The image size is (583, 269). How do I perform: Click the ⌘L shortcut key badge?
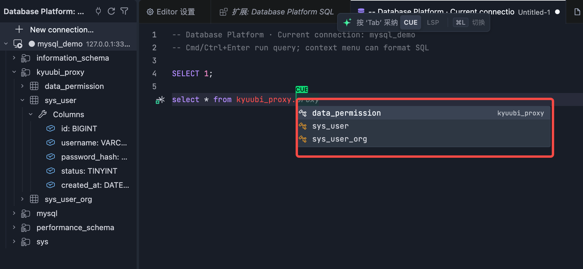[461, 22]
